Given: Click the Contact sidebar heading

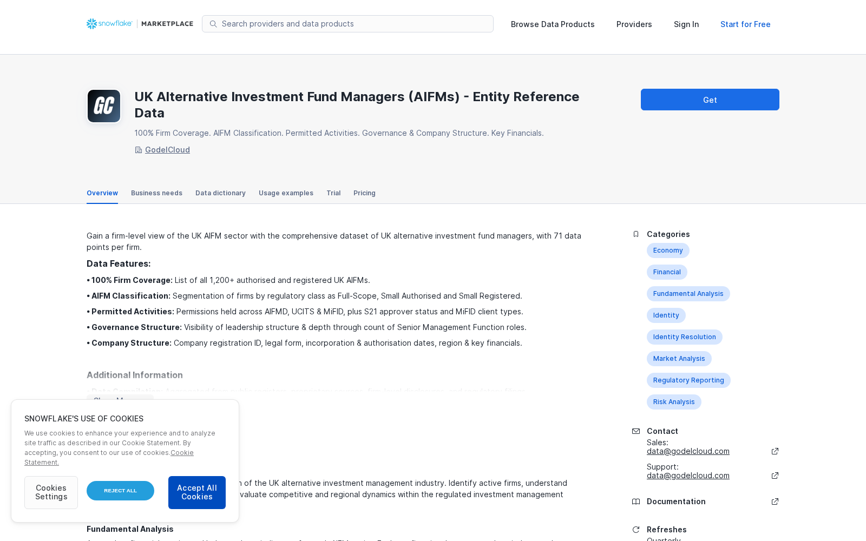Looking at the screenshot, I should click(x=662, y=431).
